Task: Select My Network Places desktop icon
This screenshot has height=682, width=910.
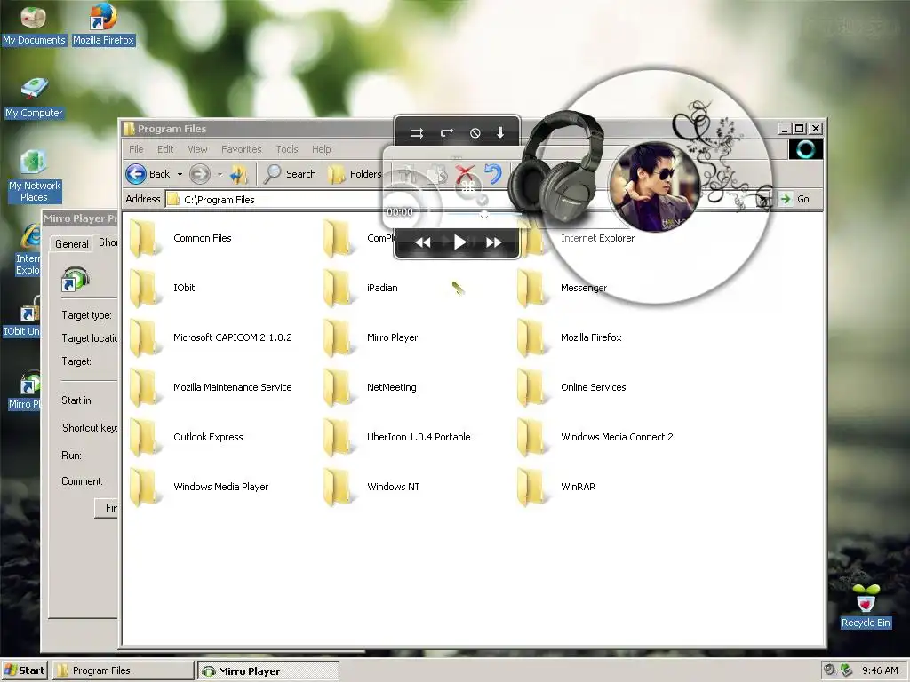Action: coord(34,177)
